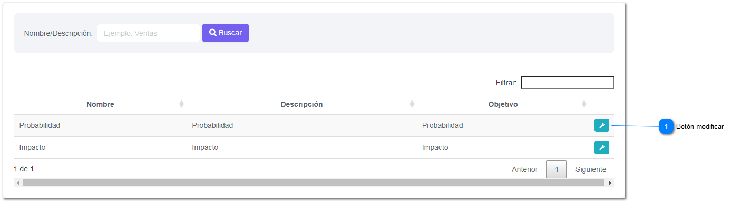Click the Objetivo column header
The image size is (732, 203).
coord(503,104)
